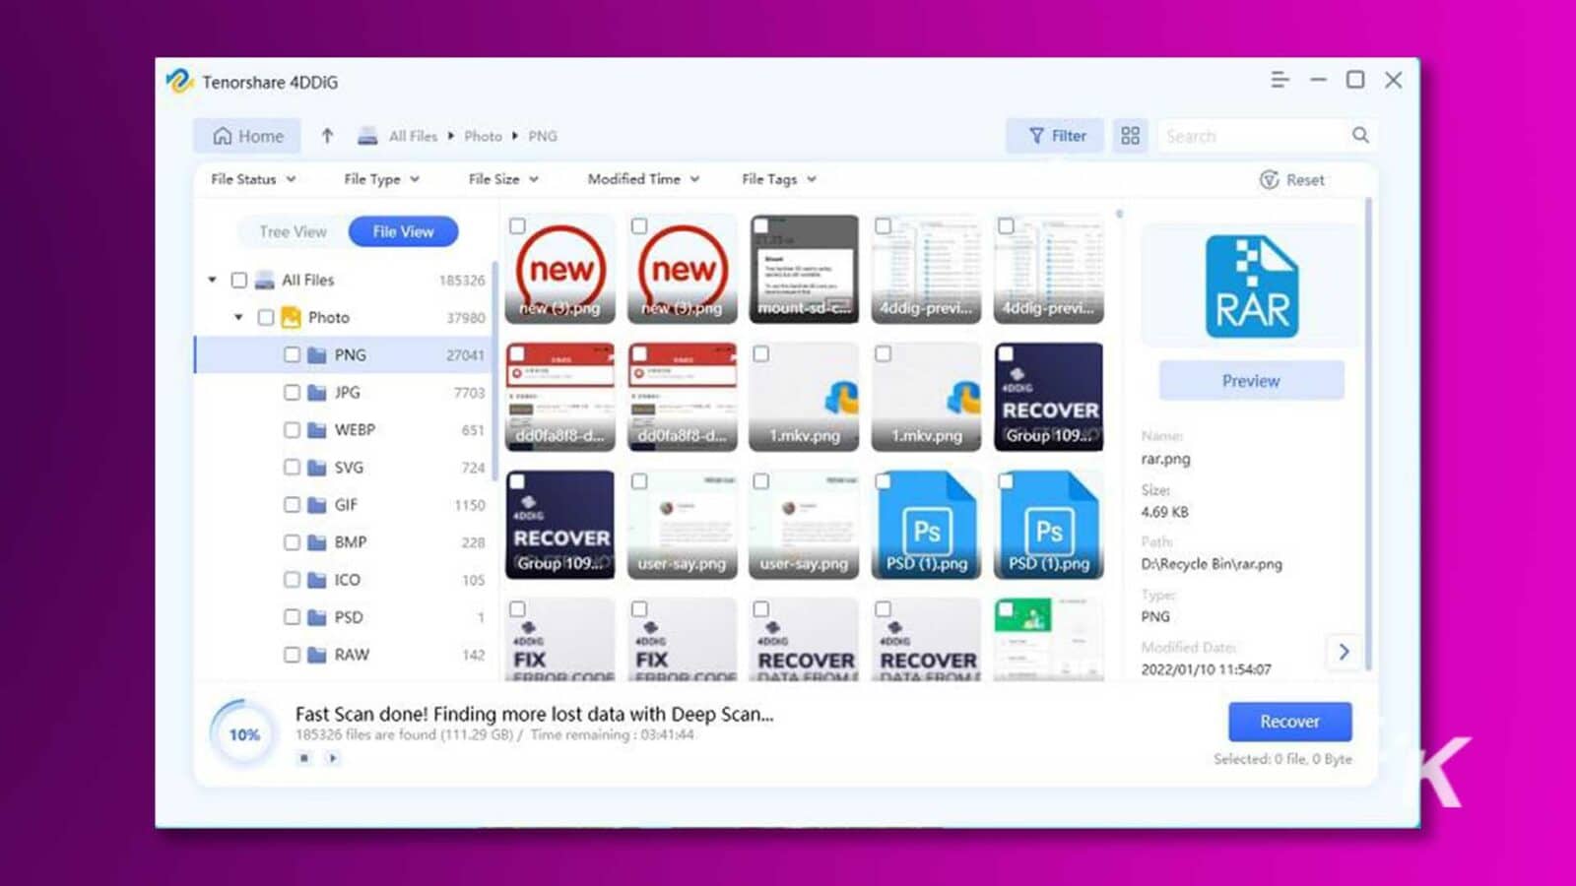This screenshot has width=1576, height=886.
Task: Click the All Files drive icon in tree
Action: click(264, 281)
